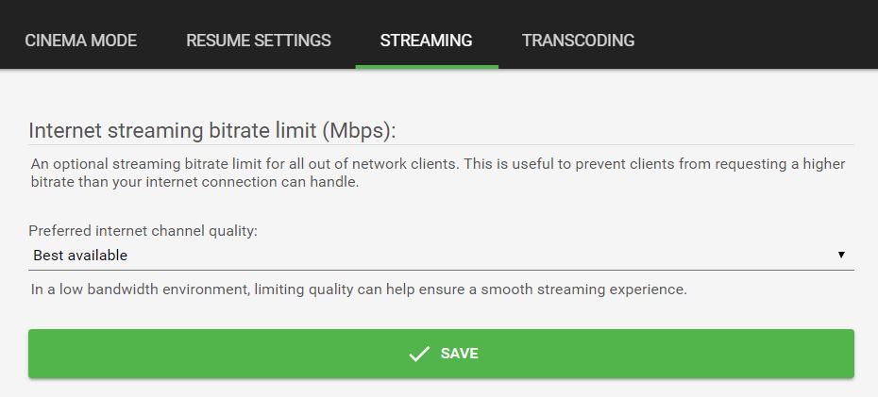Expand the channel quality dropdown arrow

click(x=841, y=255)
